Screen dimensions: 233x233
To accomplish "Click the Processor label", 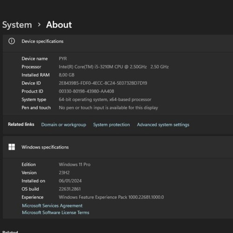I will [x=31, y=67].
